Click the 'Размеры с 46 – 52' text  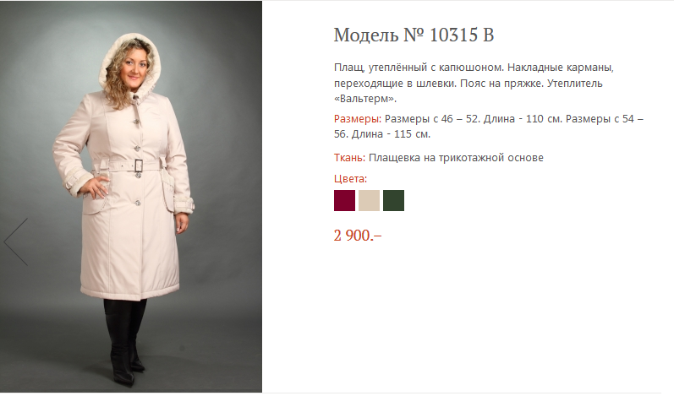coord(432,119)
